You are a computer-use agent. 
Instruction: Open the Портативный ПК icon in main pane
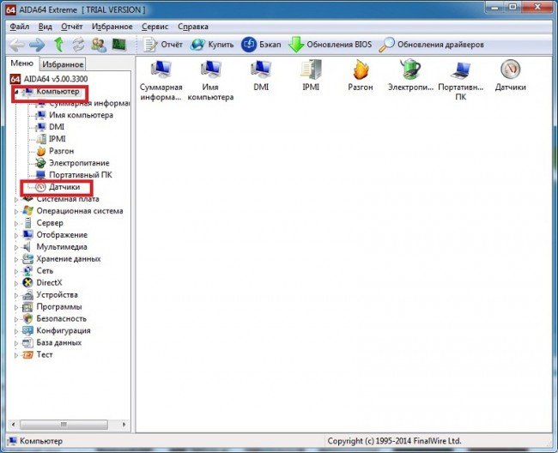[460, 72]
